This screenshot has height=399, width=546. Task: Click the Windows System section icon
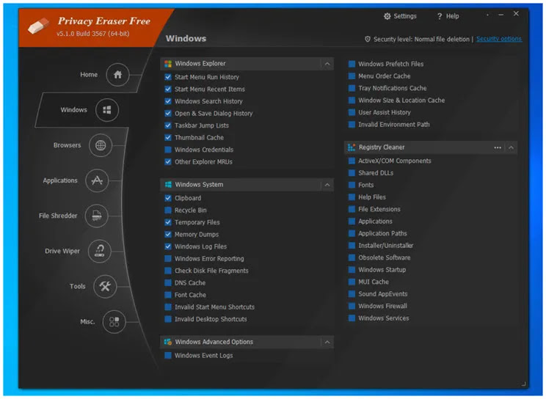pyautogui.click(x=168, y=185)
